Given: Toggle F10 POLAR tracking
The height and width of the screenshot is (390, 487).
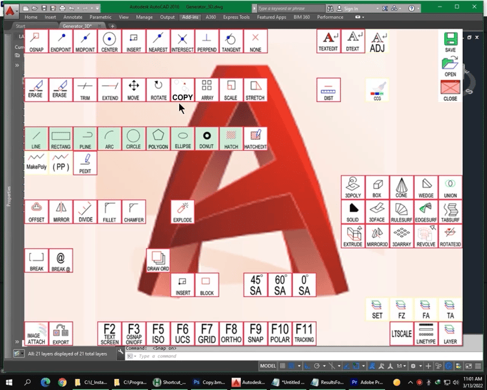Looking at the screenshot, I should point(280,333).
